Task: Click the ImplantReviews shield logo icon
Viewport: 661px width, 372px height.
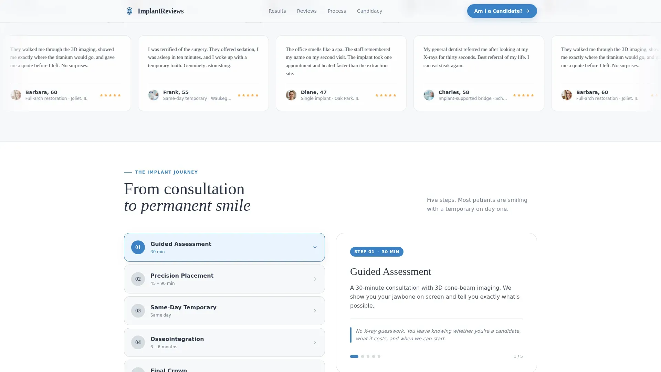Action: (129, 11)
